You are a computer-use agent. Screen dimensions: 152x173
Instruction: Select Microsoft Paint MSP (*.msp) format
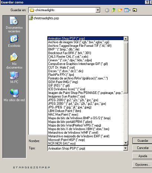86,140
